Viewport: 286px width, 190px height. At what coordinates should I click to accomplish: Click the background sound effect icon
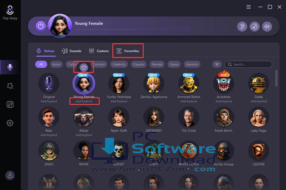click(x=255, y=27)
